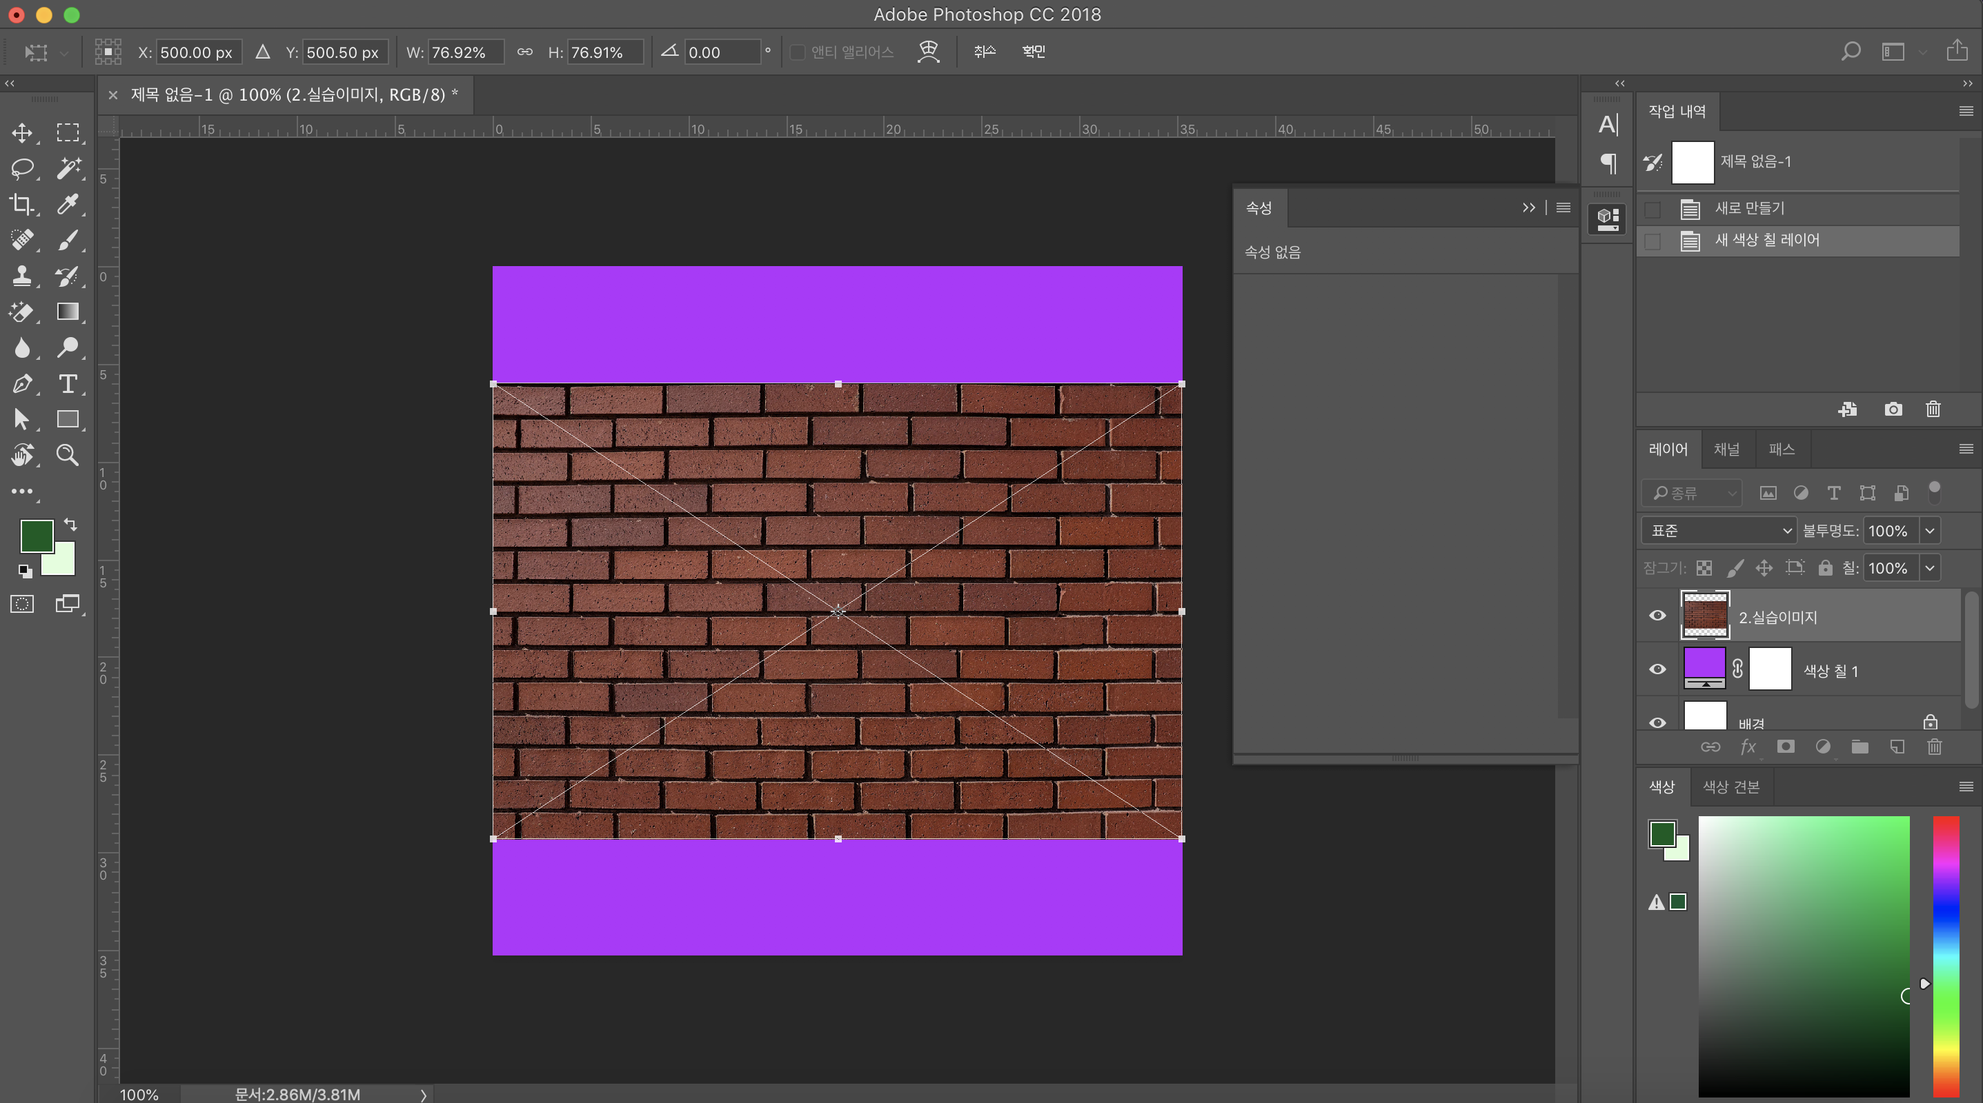The height and width of the screenshot is (1103, 1983).
Task: Switch to the 채널 tab
Action: point(1726,449)
